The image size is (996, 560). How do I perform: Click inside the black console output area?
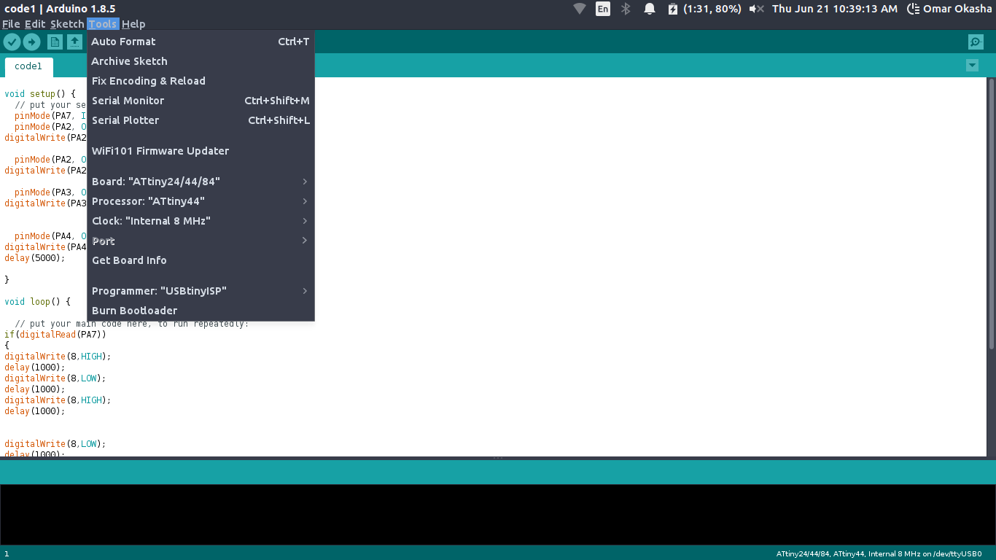[x=498, y=514]
